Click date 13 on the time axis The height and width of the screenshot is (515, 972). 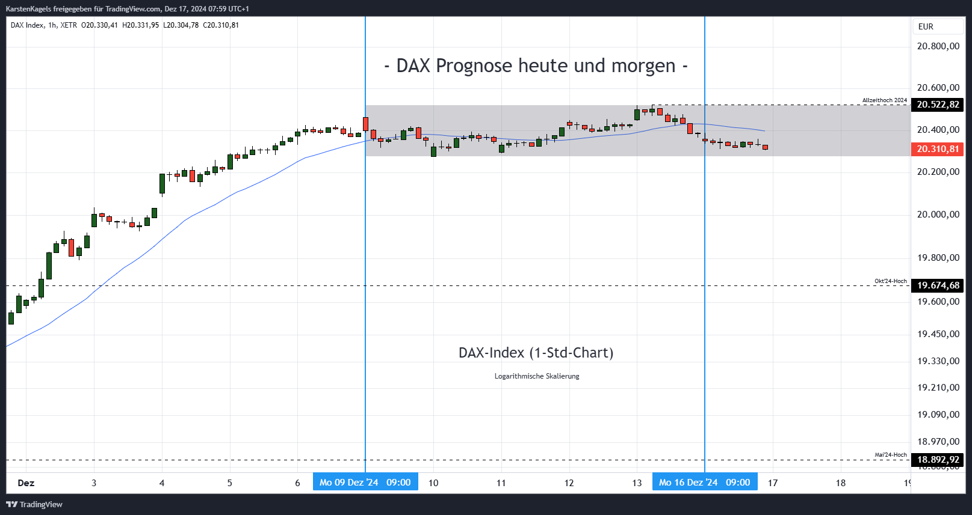[x=637, y=483]
